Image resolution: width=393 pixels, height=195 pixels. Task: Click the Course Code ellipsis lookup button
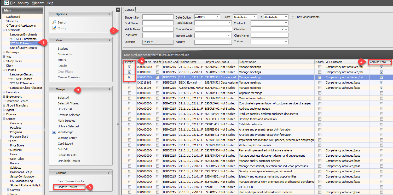(229, 29)
